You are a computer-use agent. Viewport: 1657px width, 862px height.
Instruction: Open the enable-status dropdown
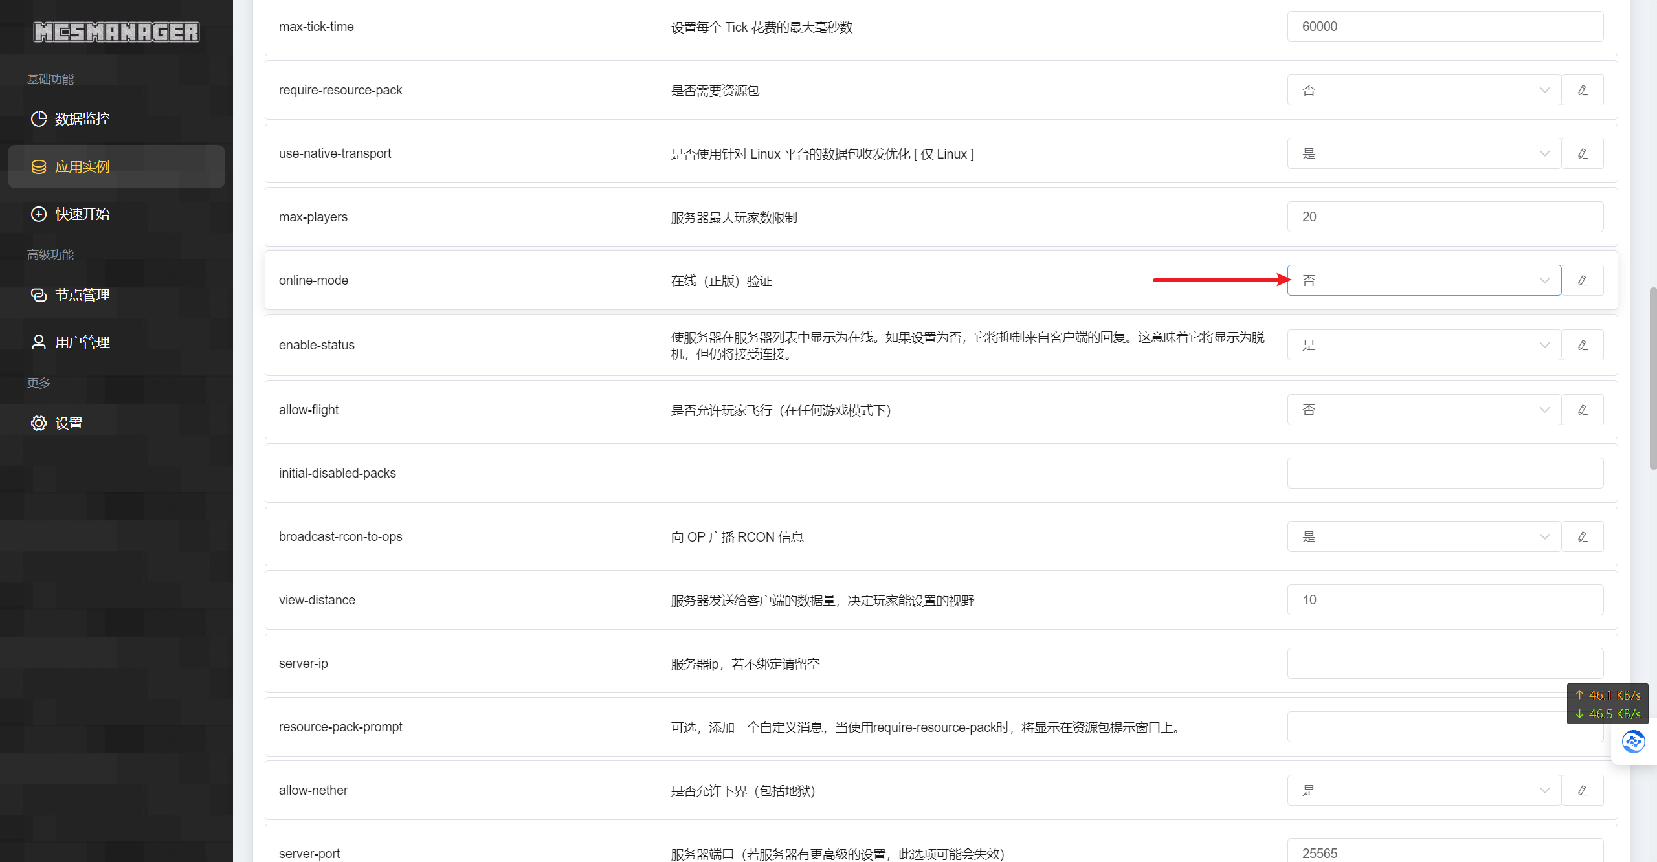[1424, 345]
